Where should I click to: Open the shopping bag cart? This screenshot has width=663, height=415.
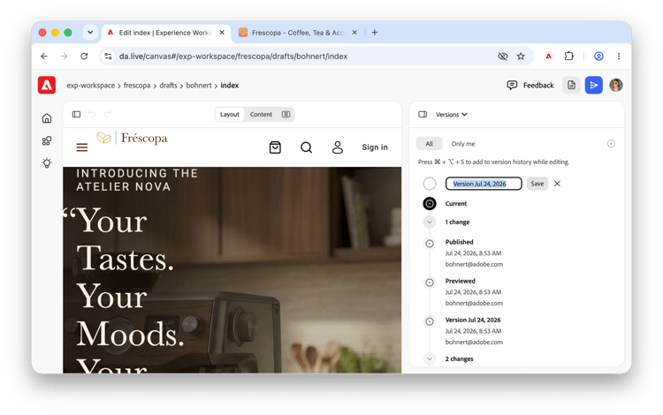pos(275,147)
